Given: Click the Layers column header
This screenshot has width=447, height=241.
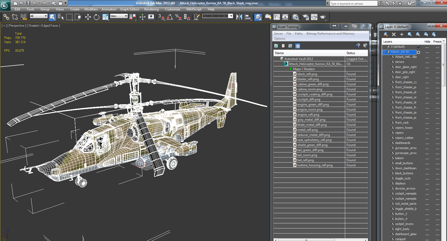Looking at the screenshot, I should [x=399, y=42].
